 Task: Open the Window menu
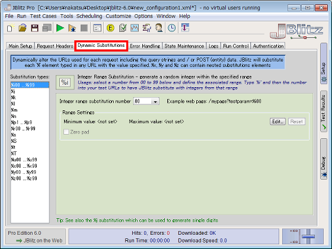pyautogui.click(x=166, y=16)
